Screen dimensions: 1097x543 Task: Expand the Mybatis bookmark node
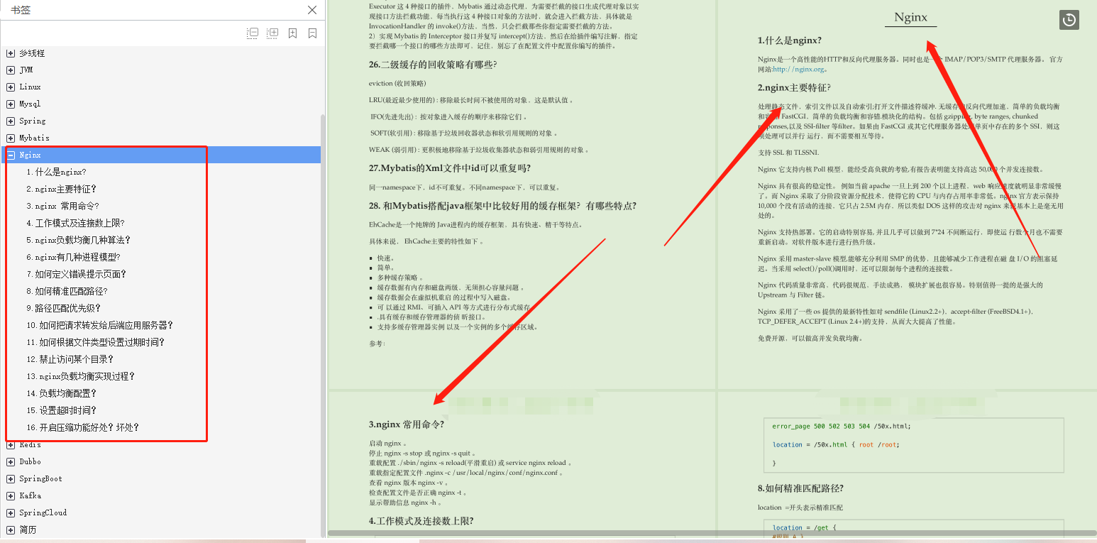tap(11, 138)
